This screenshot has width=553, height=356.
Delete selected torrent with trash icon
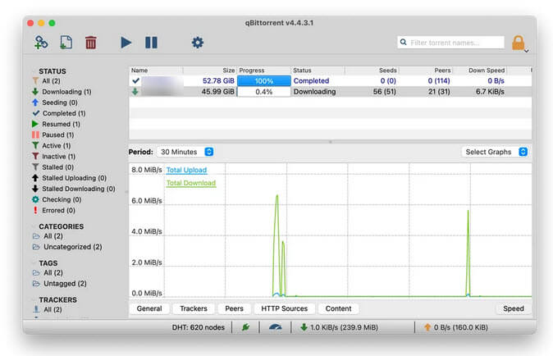tap(90, 43)
